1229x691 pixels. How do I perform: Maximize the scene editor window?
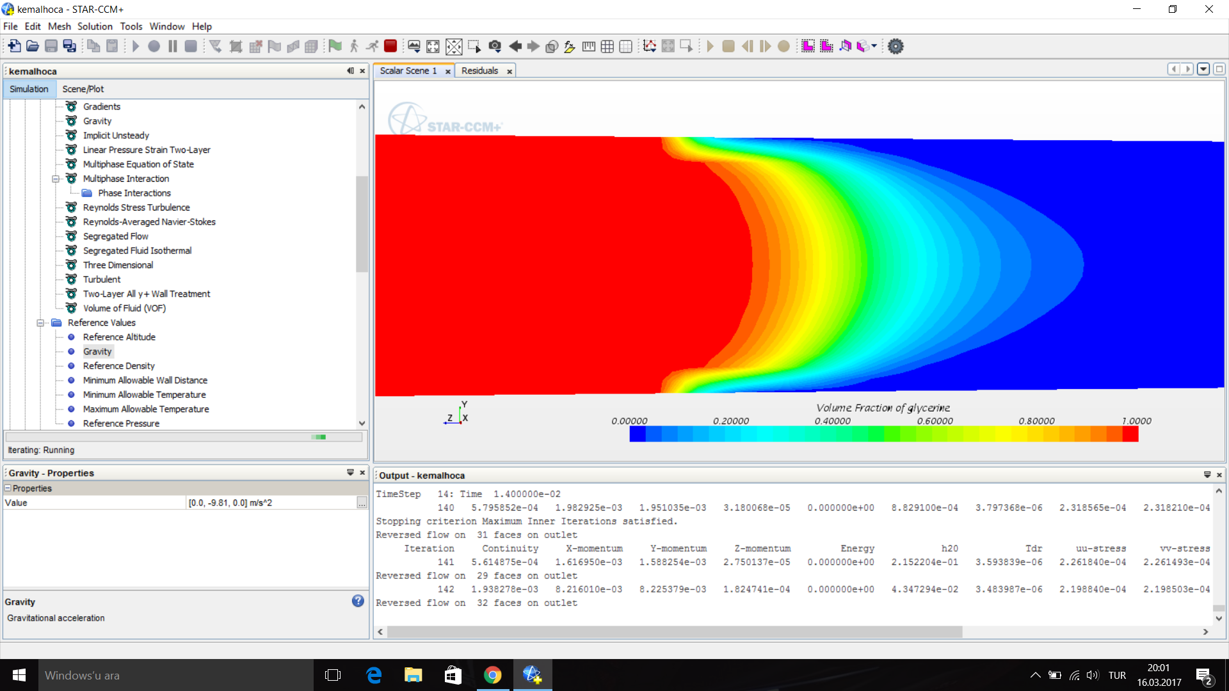point(1219,69)
